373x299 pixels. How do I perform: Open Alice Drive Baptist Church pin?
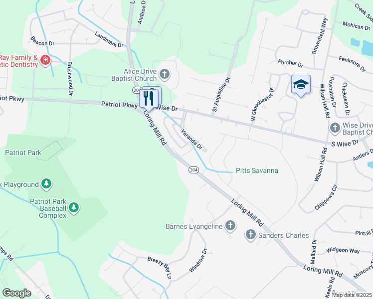[165, 74]
